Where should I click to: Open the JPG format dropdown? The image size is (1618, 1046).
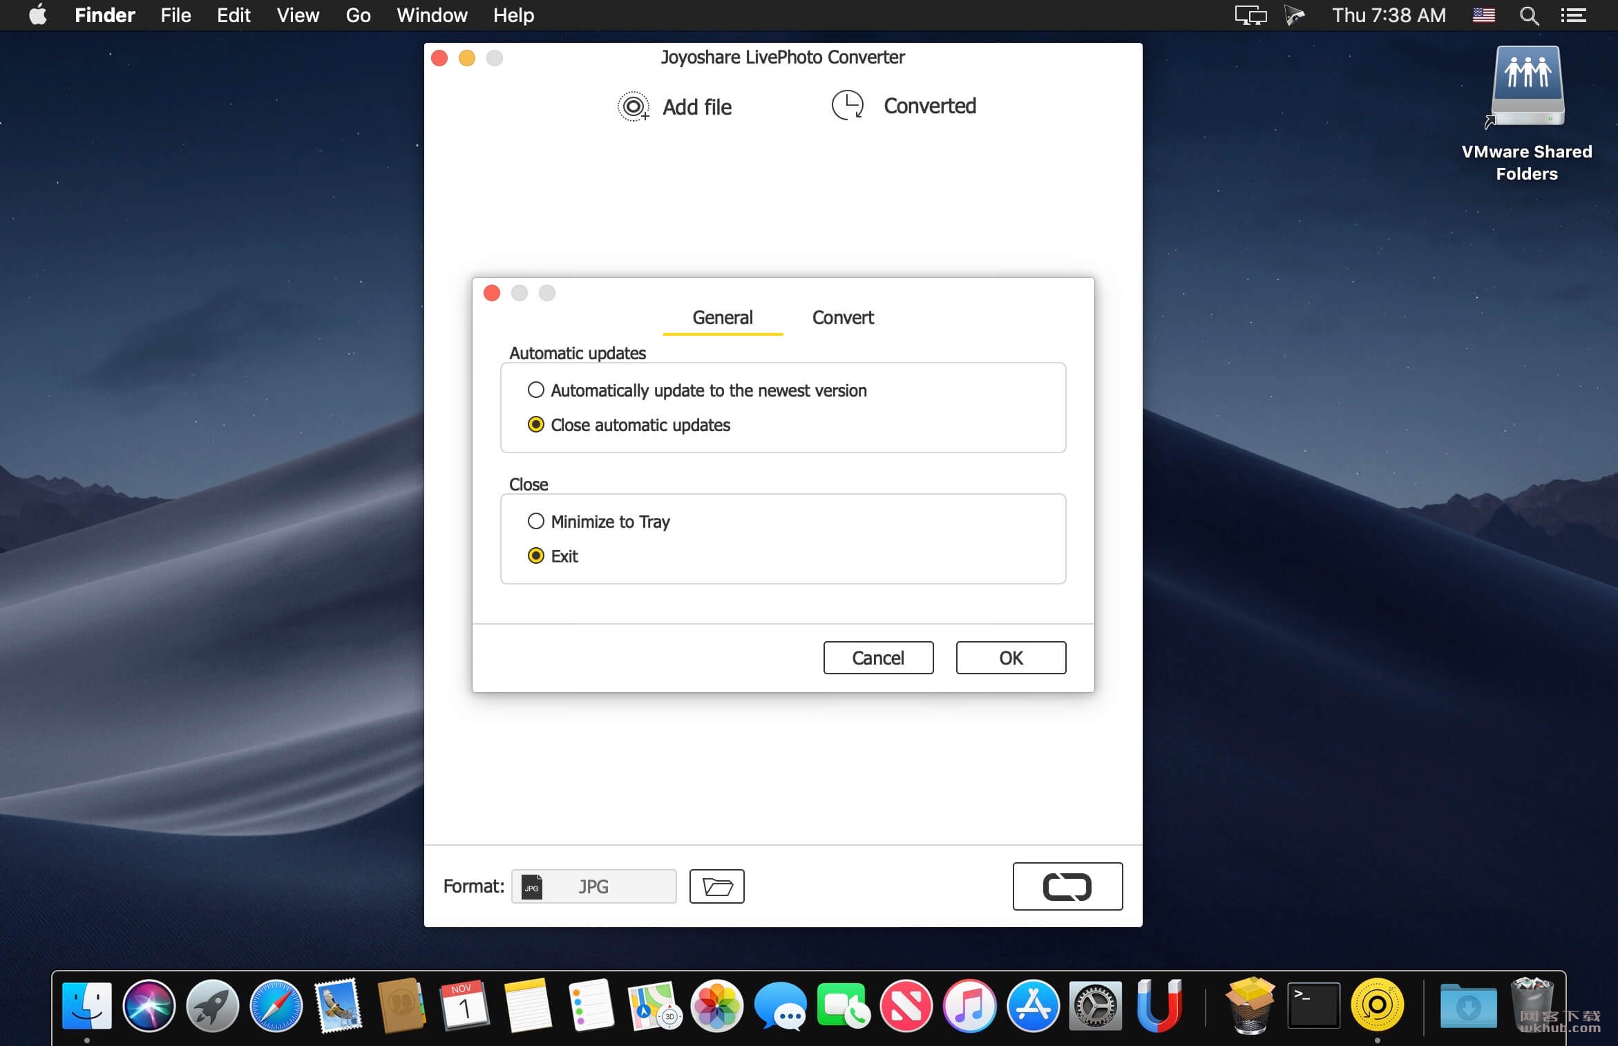[593, 886]
